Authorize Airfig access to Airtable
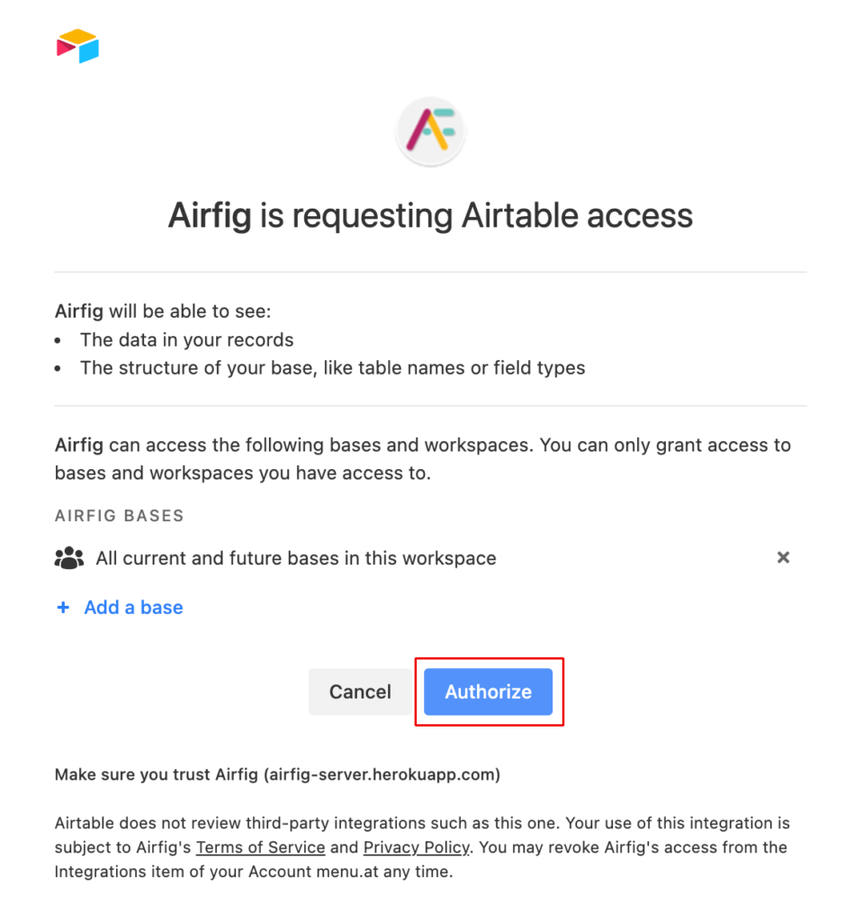The height and width of the screenshot is (922, 854). point(488,691)
